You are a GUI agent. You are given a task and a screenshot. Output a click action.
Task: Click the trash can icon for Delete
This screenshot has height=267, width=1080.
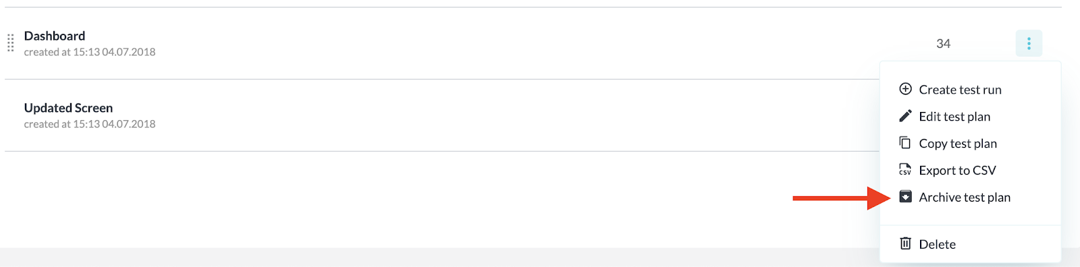pyautogui.click(x=905, y=243)
